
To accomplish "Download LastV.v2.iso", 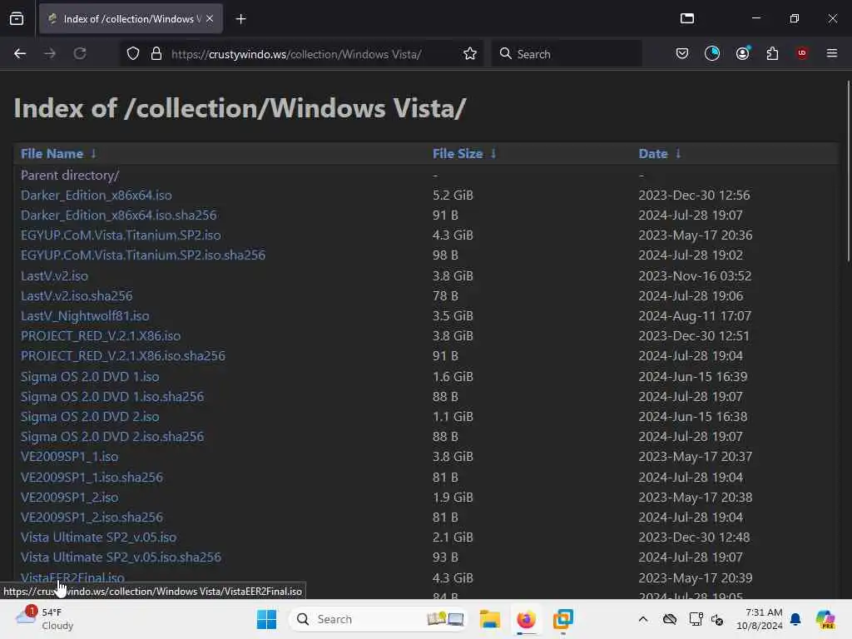I will [54, 276].
